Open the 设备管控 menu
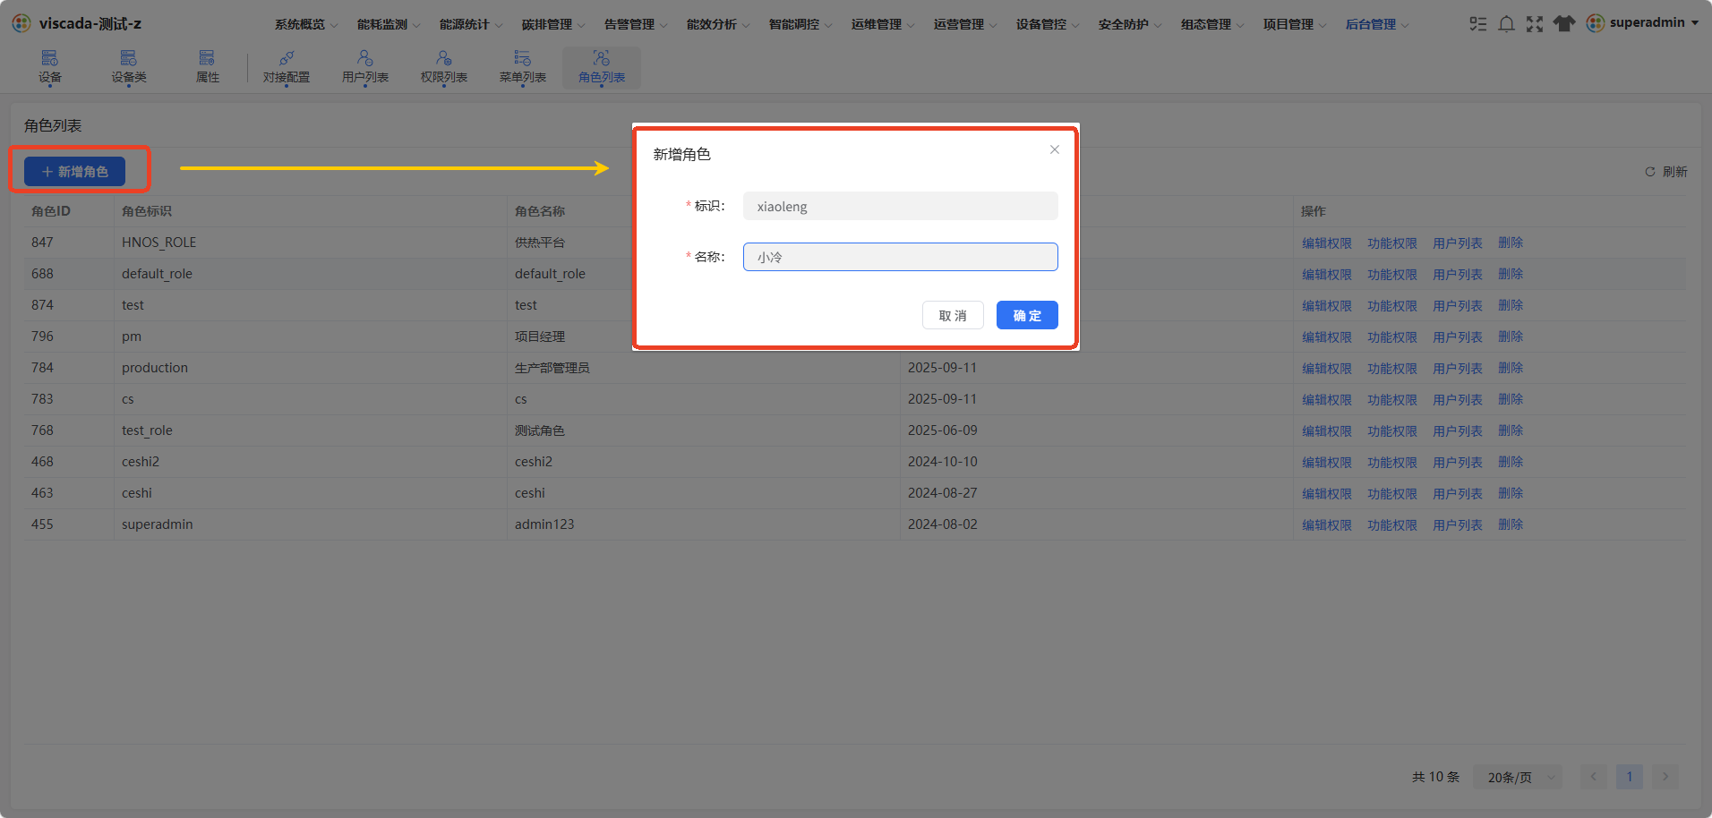The image size is (1712, 818). click(x=1048, y=24)
